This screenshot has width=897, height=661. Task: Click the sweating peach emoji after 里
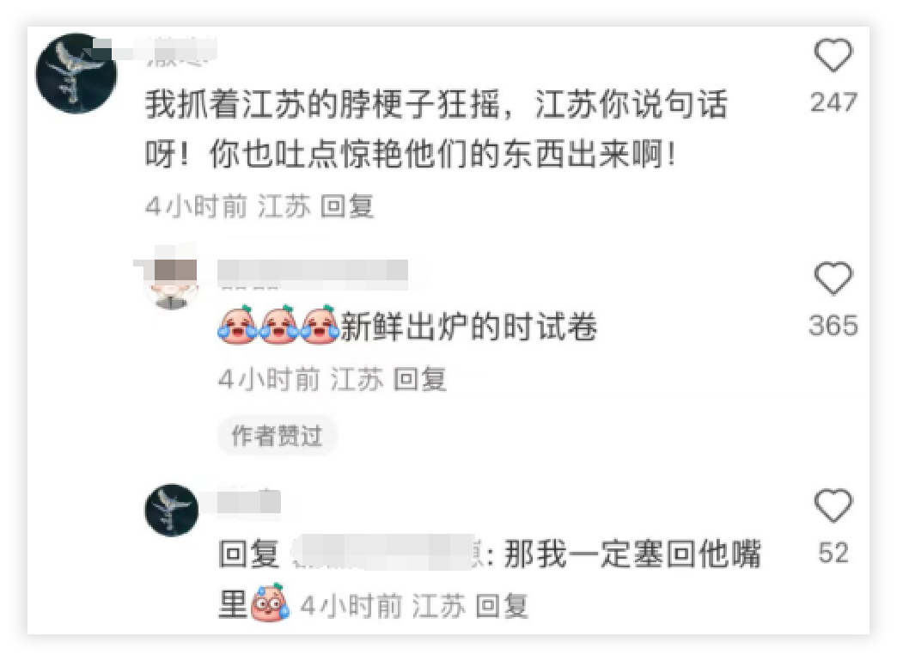pos(270,603)
